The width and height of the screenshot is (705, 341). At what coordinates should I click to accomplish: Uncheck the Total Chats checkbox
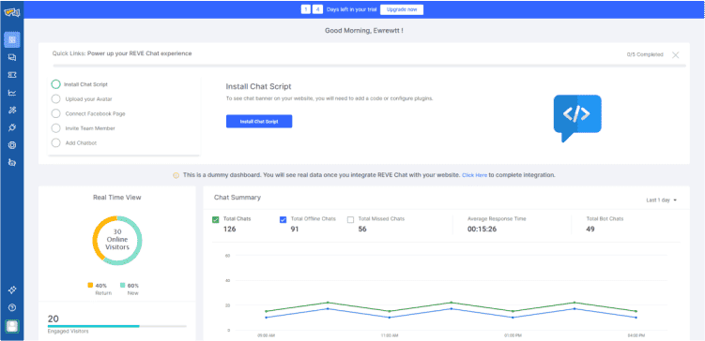(216, 220)
